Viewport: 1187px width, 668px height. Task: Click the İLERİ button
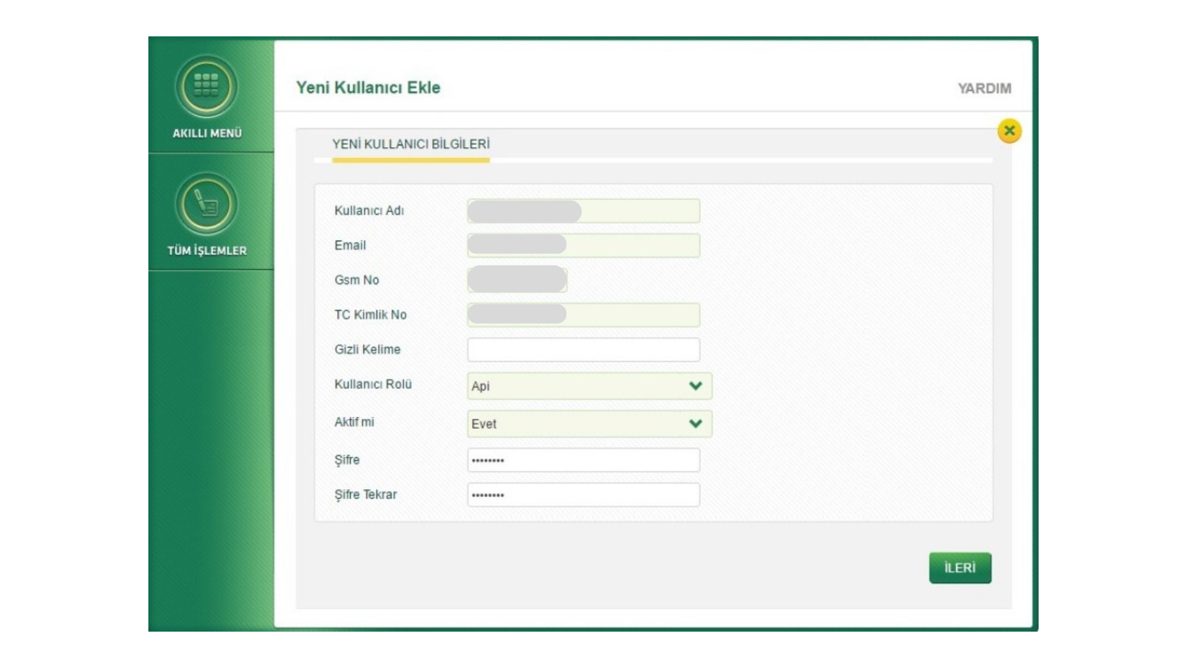click(960, 568)
